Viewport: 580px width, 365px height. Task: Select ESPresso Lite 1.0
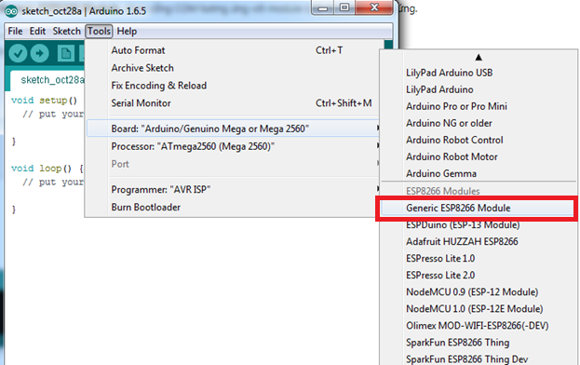coord(479,259)
